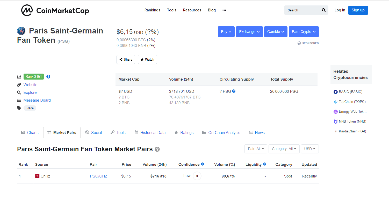
Task: Toggle the Watch star button
Action: (147, 59)
